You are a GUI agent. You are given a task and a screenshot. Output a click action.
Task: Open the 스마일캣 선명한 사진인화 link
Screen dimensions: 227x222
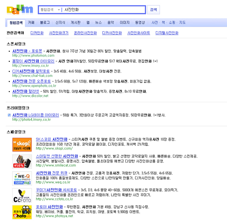[57, 156]
